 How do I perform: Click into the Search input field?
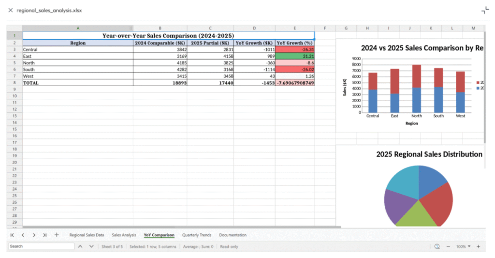click(41, 246)
